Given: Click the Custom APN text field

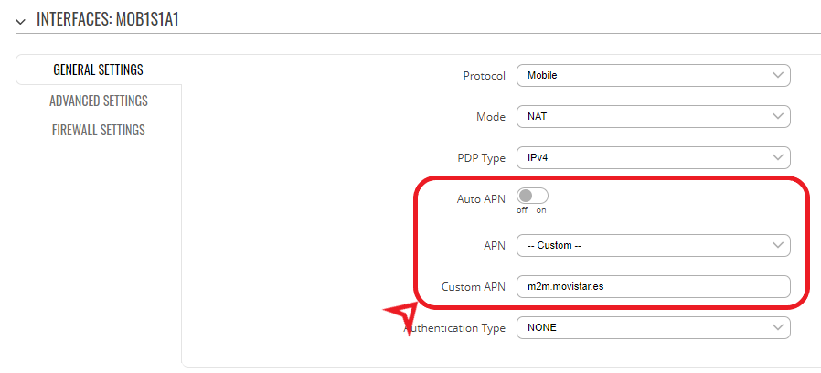Looking at the screenshot, I should [x=652, y=286].
